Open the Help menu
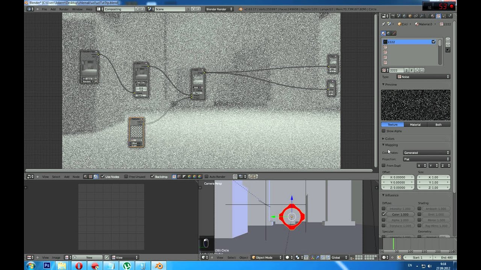Screen dimensions: 481x270 click(89, 9)
